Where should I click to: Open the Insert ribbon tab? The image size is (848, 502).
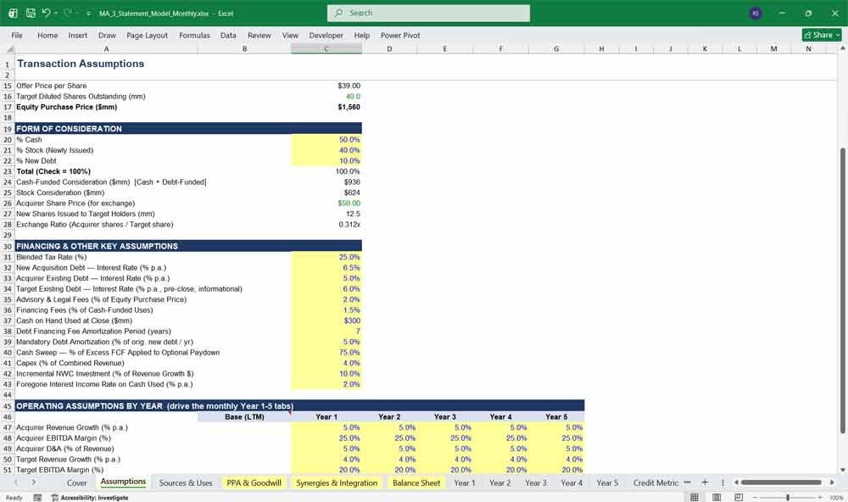coord(77,35)
